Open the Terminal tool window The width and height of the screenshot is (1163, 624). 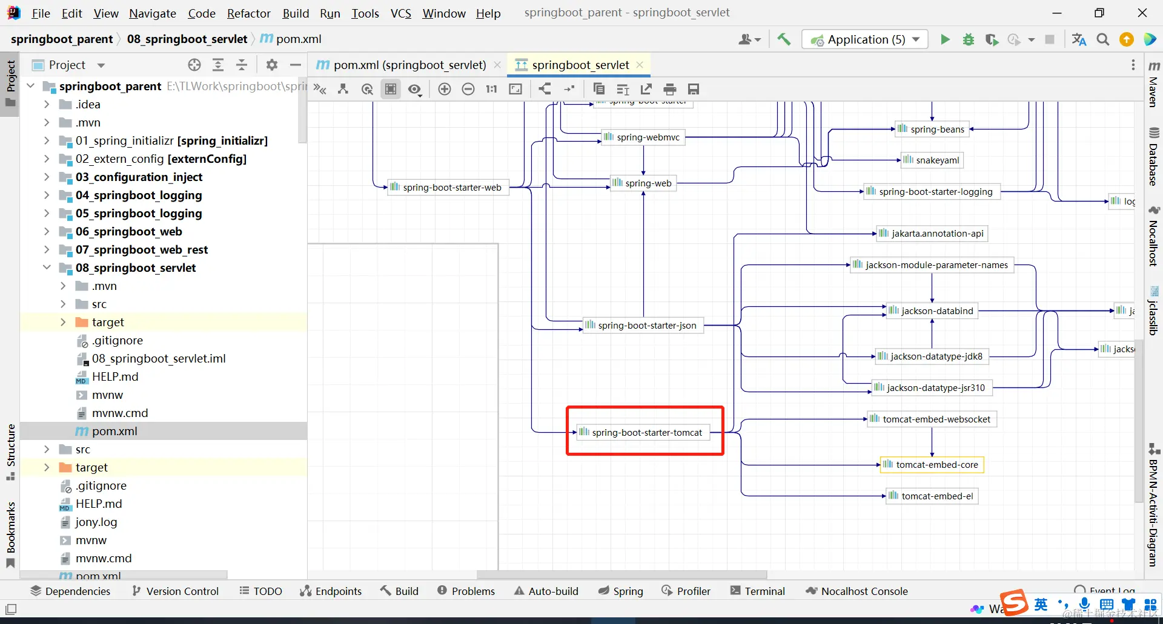coord(758,591)
